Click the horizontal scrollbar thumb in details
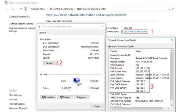 137,108
